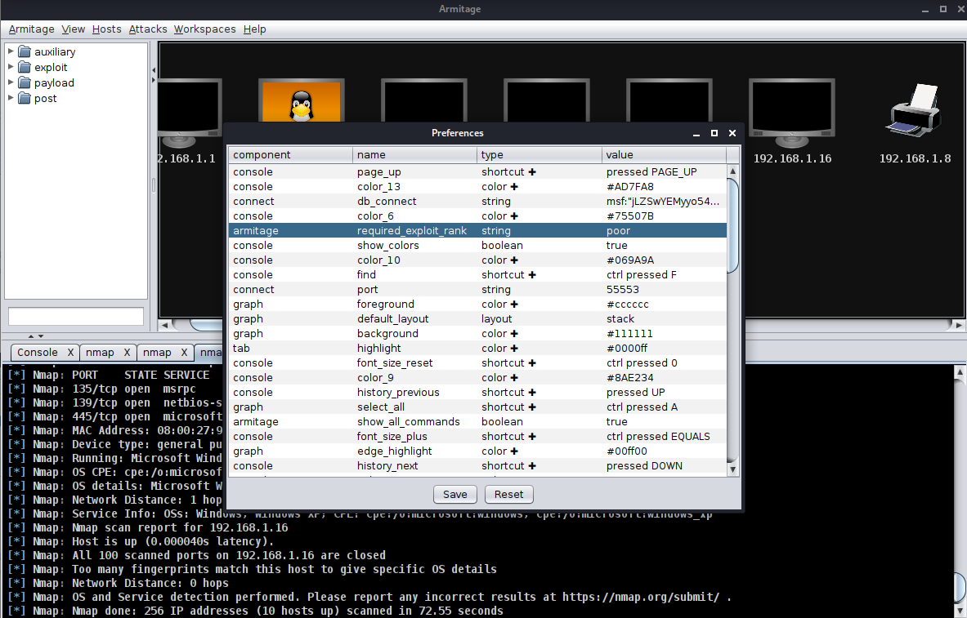Click the scroll up arrow in Preferences table
The width and height of the screenshot is (967, 618).
tap(732, 171)
